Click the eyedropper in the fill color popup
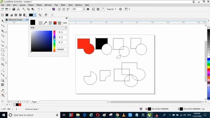Viewport: 210px width, 118px height. pyautogui.click(x=45, y=23)
